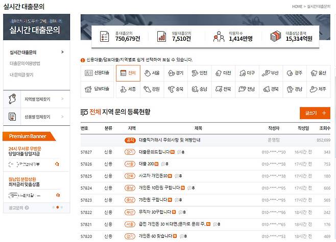336x242 pixels.
Task: Click the 이용자수 people icon
Action: pyautogui.click(x=219, y=36)
